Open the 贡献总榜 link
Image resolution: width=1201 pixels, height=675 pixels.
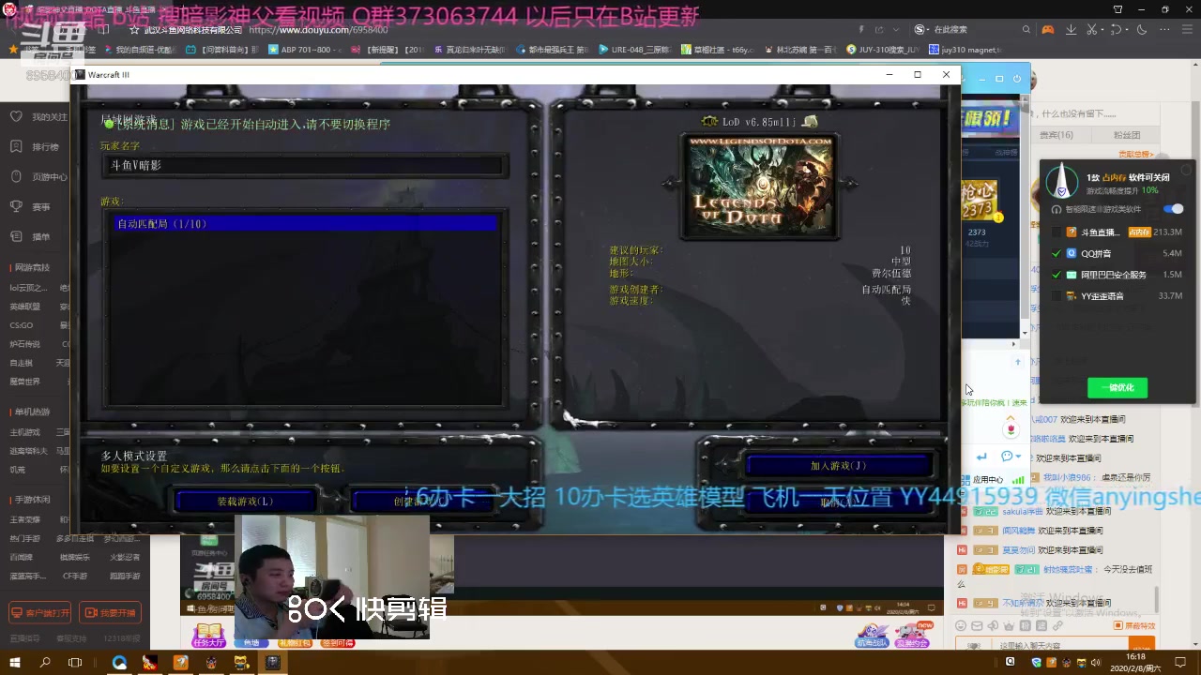1136,154
